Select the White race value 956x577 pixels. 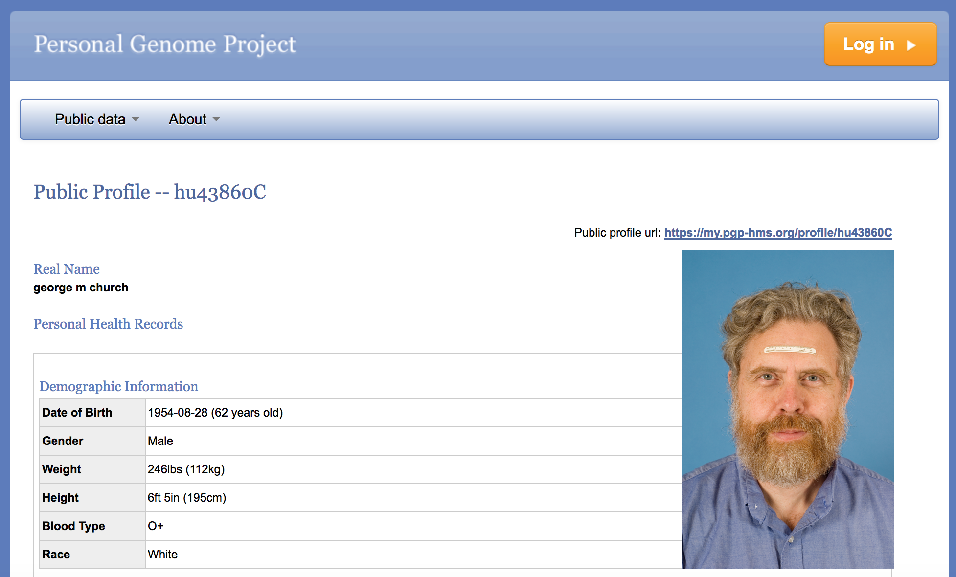(163, 555)
